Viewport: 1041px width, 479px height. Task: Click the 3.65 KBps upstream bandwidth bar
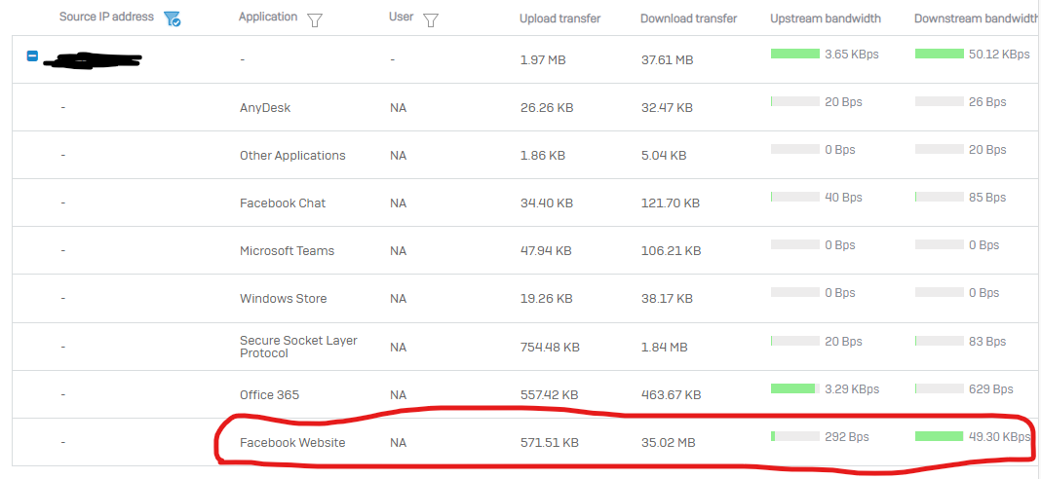point(794,54)
